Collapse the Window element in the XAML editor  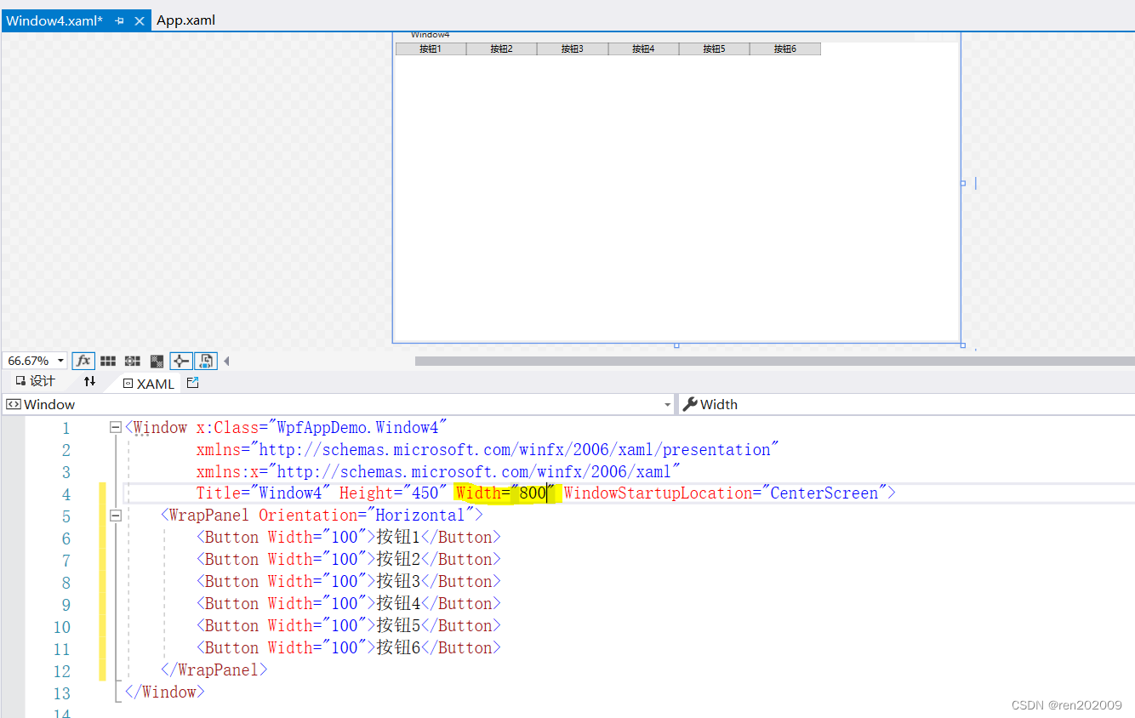coord(115,427)
